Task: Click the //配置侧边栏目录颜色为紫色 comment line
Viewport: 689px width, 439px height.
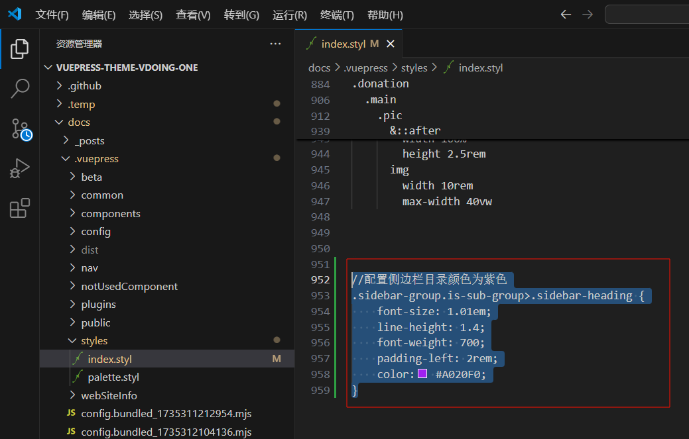Action: [x=429, y=279]
